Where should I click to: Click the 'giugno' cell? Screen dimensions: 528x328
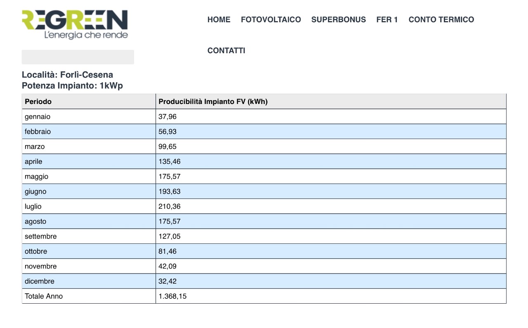click(89, 191)
